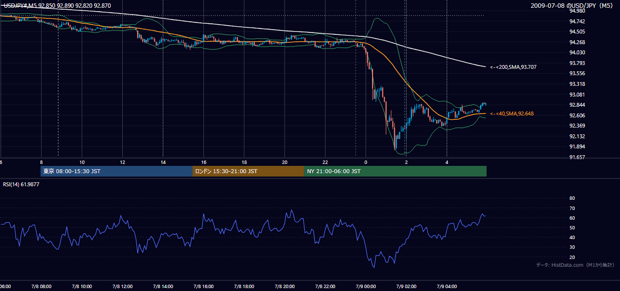620x291 pixels.
Task: Select the NY 21:00-06:00 JST session bar
Action: [x=395, y=171]
